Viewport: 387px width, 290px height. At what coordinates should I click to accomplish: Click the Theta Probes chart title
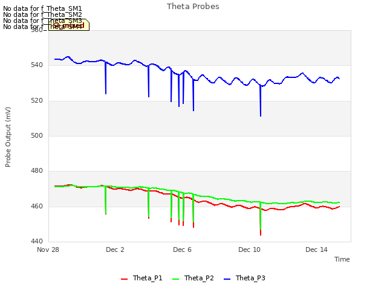tap(193, 7)
